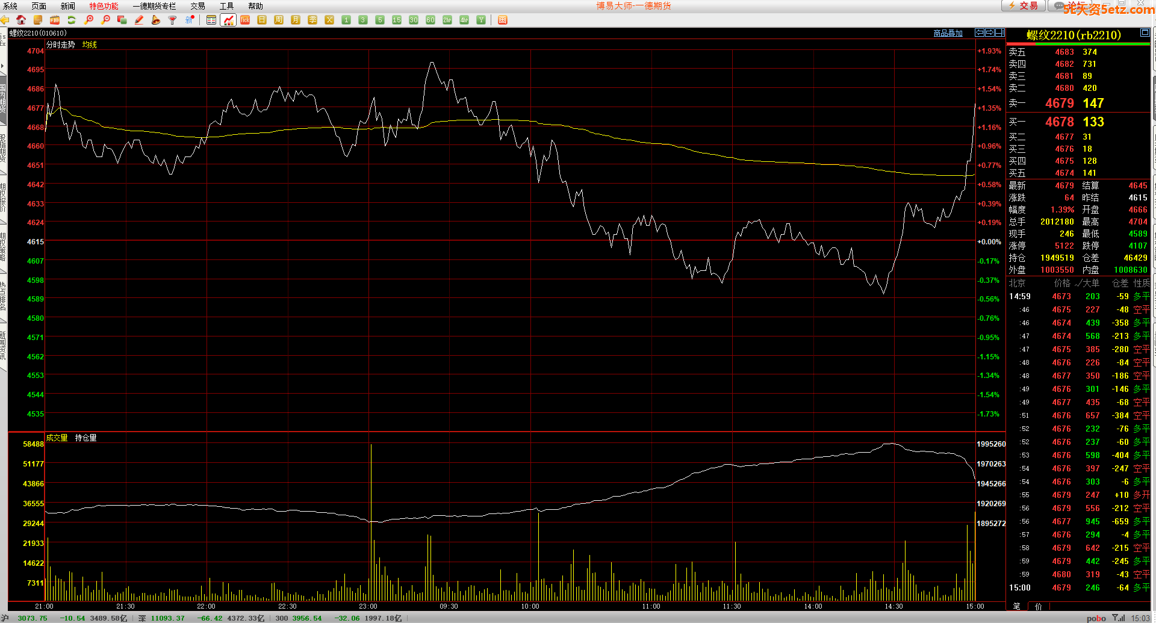Select the 15-minute period button
Screen dimensions: 1156x623
click(397, 20)
